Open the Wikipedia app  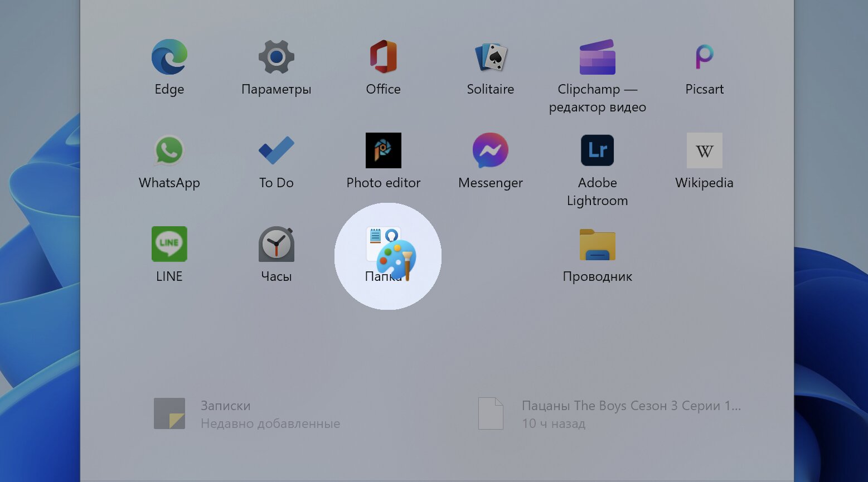click(705, 150)
